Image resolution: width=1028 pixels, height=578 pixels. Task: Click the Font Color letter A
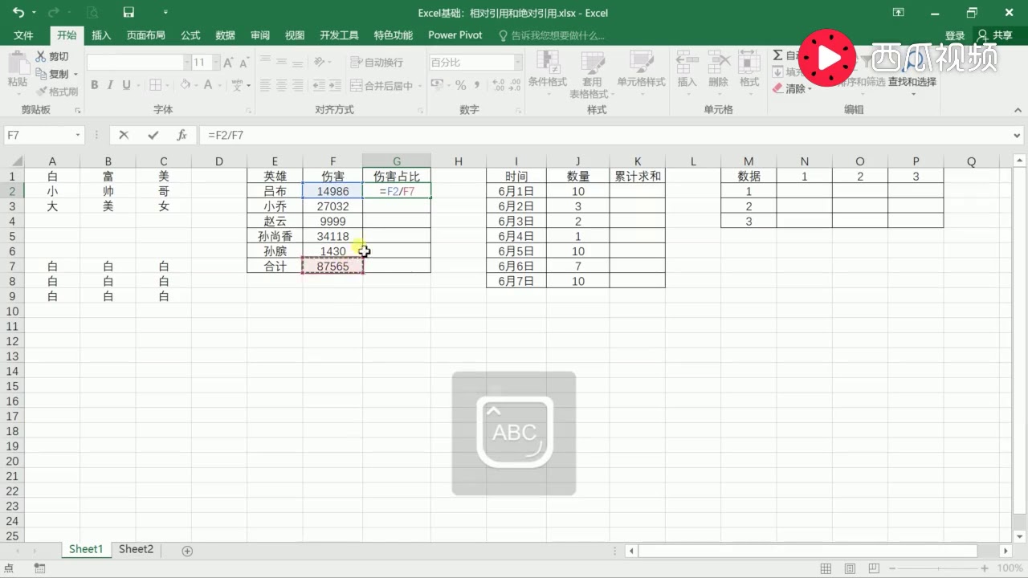click(208, 85)
